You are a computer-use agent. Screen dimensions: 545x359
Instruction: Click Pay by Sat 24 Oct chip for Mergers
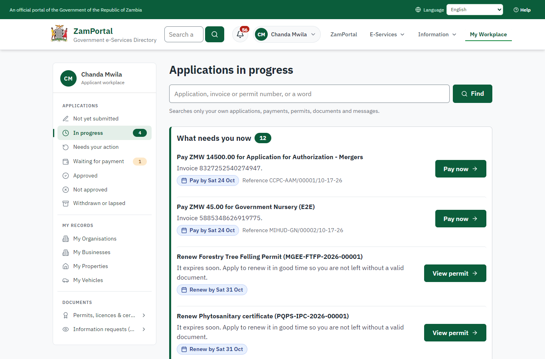(208, 180)
